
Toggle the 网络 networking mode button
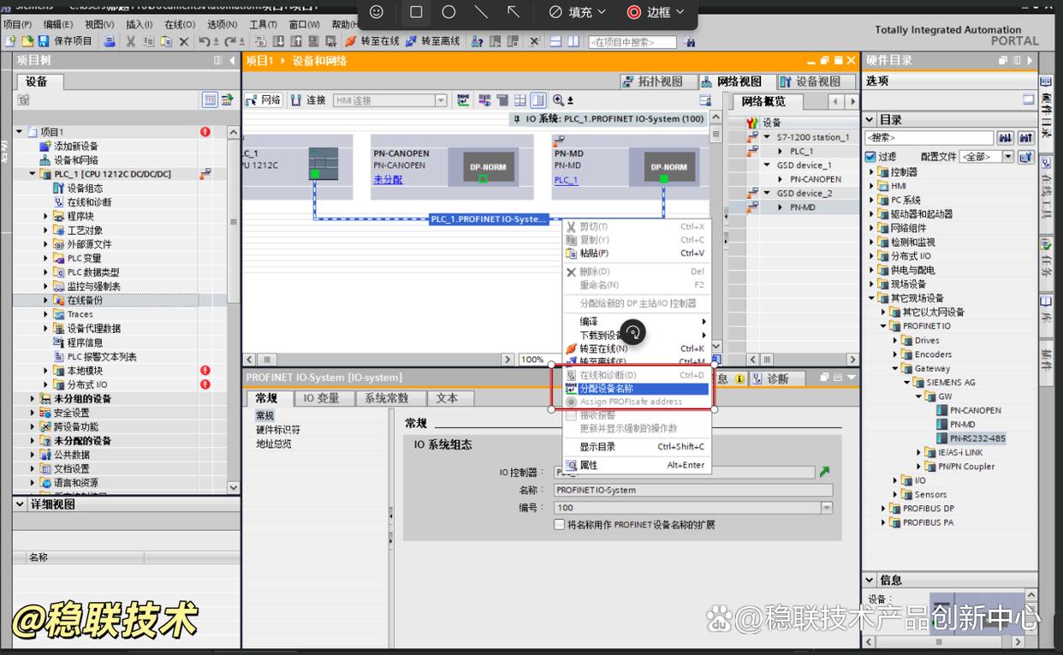tap(264, 100)
